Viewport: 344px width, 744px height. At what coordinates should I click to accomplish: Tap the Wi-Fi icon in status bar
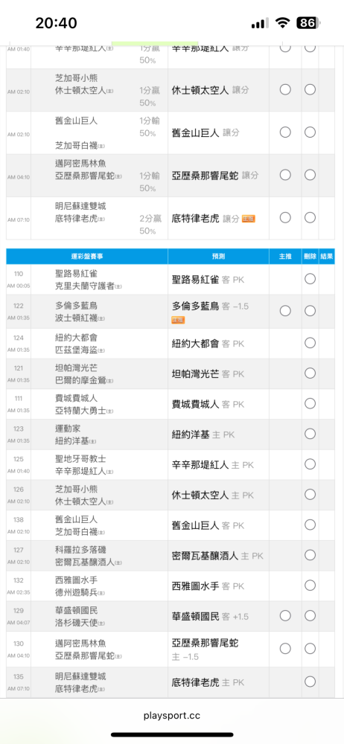pyautogui.click(x=283, y=23)
